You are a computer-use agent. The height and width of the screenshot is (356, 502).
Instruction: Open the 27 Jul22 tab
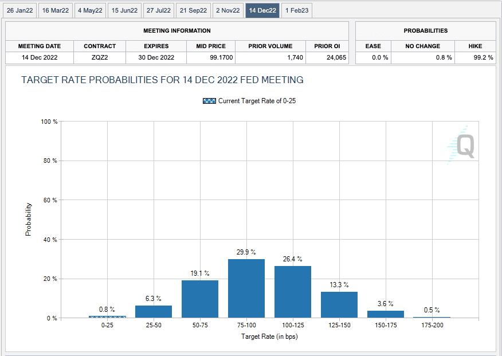pyautogui.click(x=158, y=10)
